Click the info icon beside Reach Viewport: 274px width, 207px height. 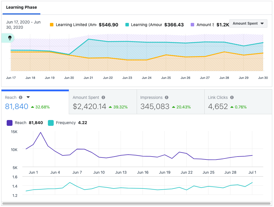click(x=21, y=98)
